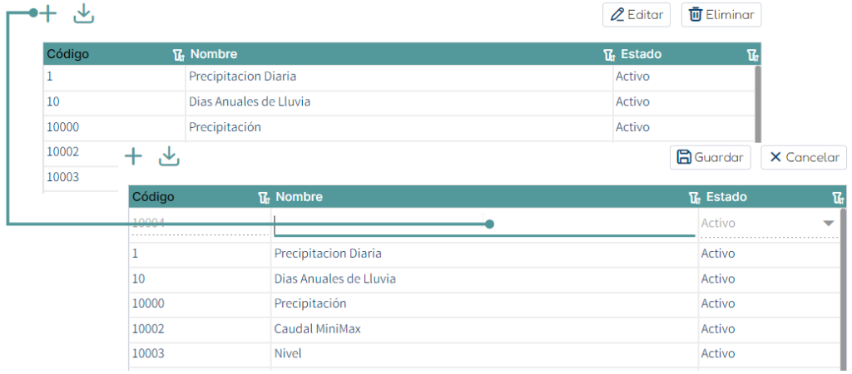852x374 pixels.
Task: Open Nombre filter icon in upper table
Action: [x=609, y=54]
